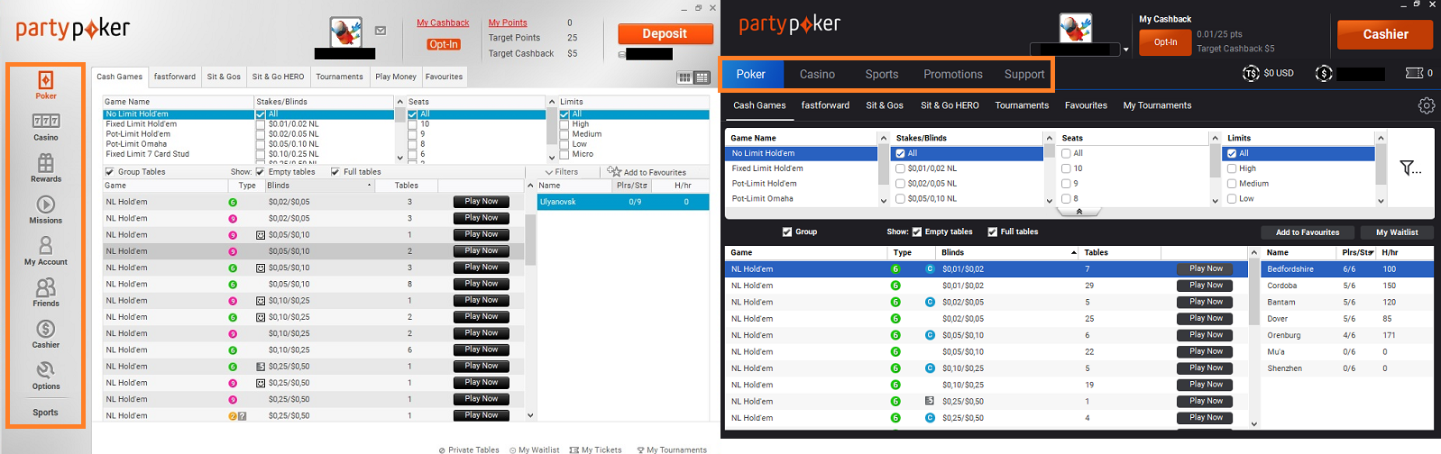1441x454 pixels.
Task: Open mail envelope icon in light window
Action: 381,31
